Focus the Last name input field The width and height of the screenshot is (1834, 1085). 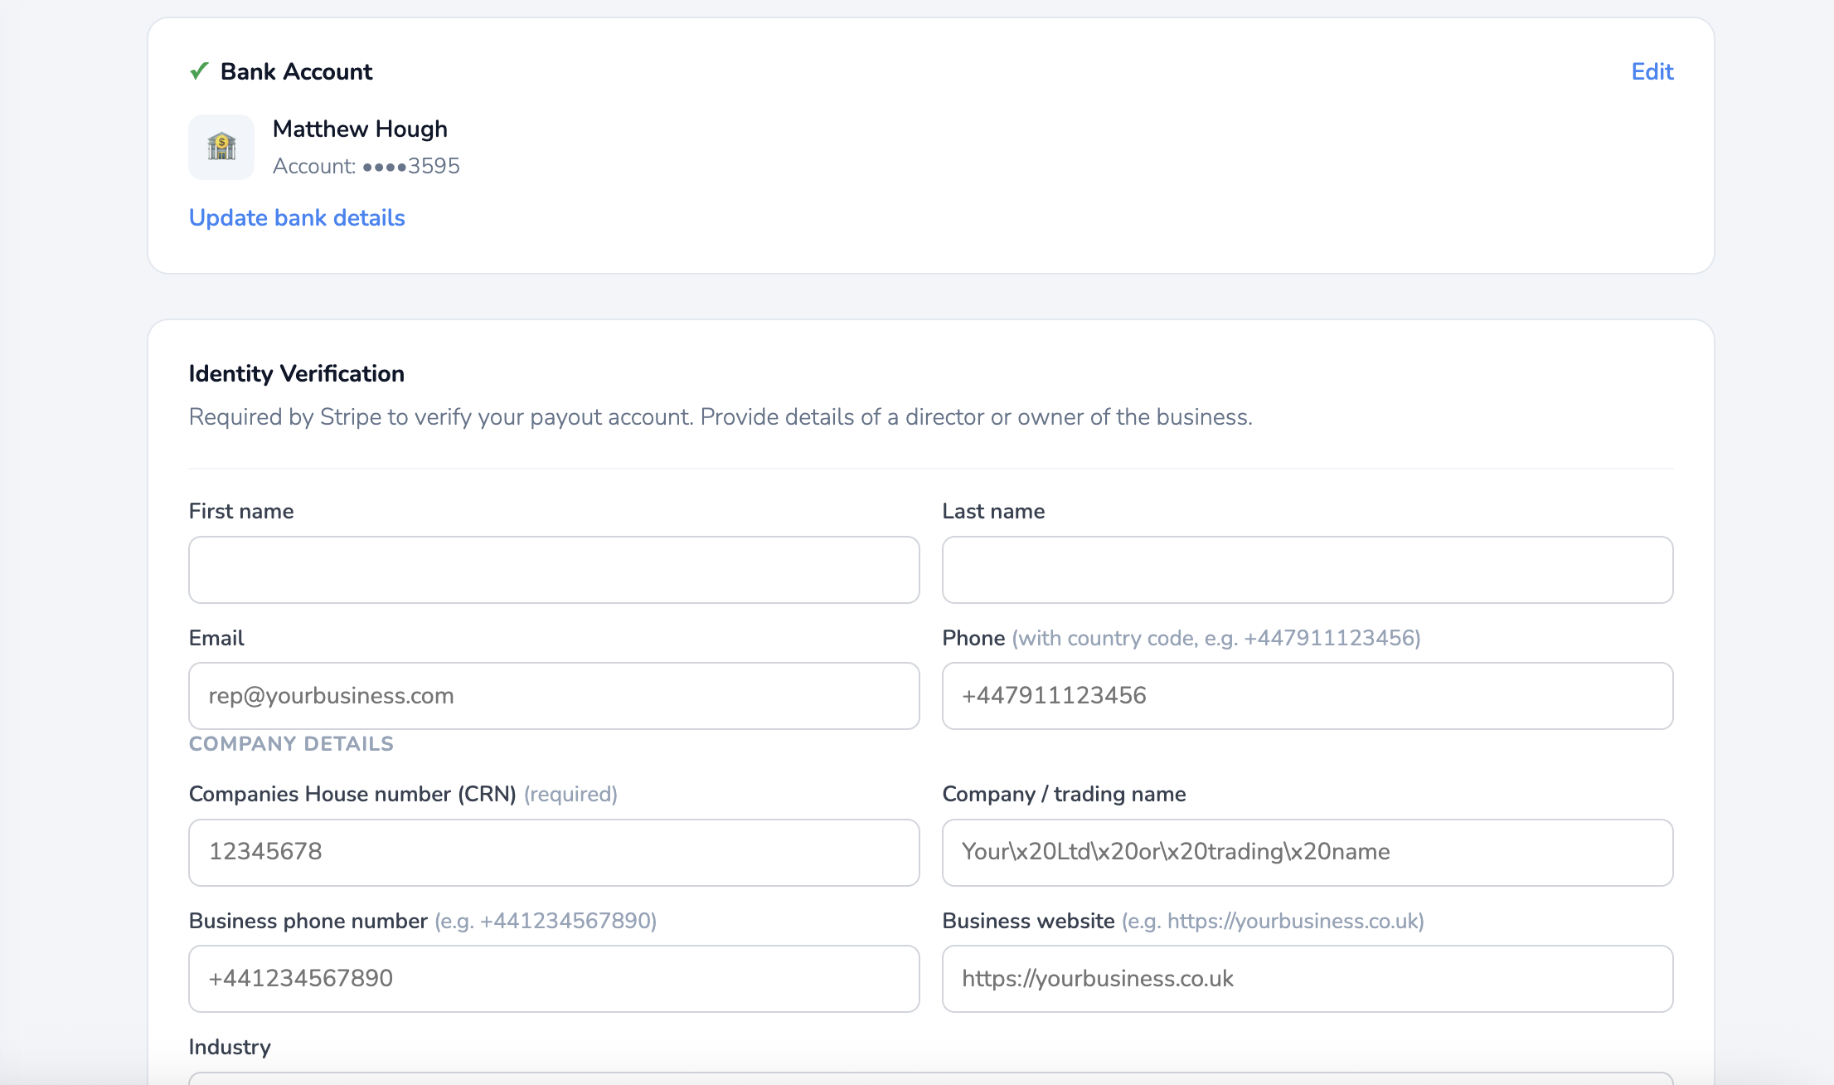(x=1307, y=570)
